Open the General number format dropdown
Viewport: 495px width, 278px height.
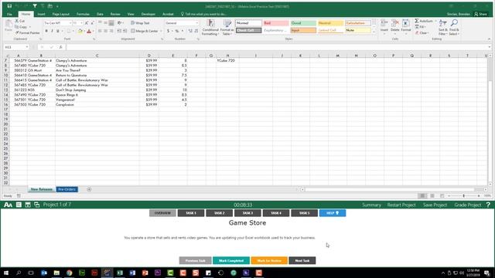197,23
